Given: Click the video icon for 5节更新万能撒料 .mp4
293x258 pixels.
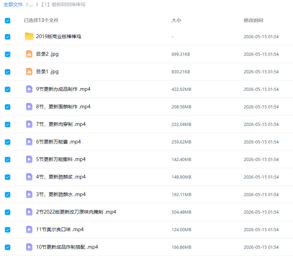Looking at the screenshot, I should pos(29,160).
